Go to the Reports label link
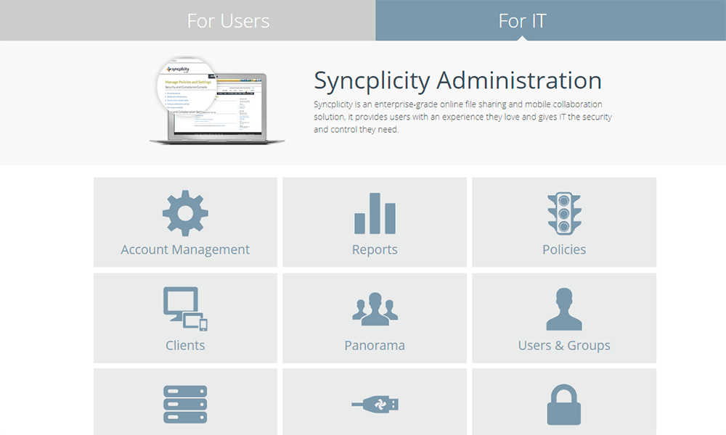Screen dimensions: 726x435 click(x=375, y=249)
